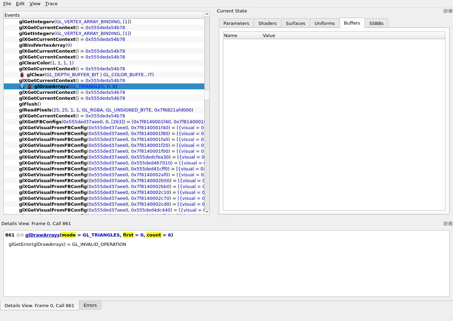This screenshot has height=321, width=453.
Task: Select glXGetVisualFromFBConfig call with 0x7f8140002c10
Action: tap(104, 192)
